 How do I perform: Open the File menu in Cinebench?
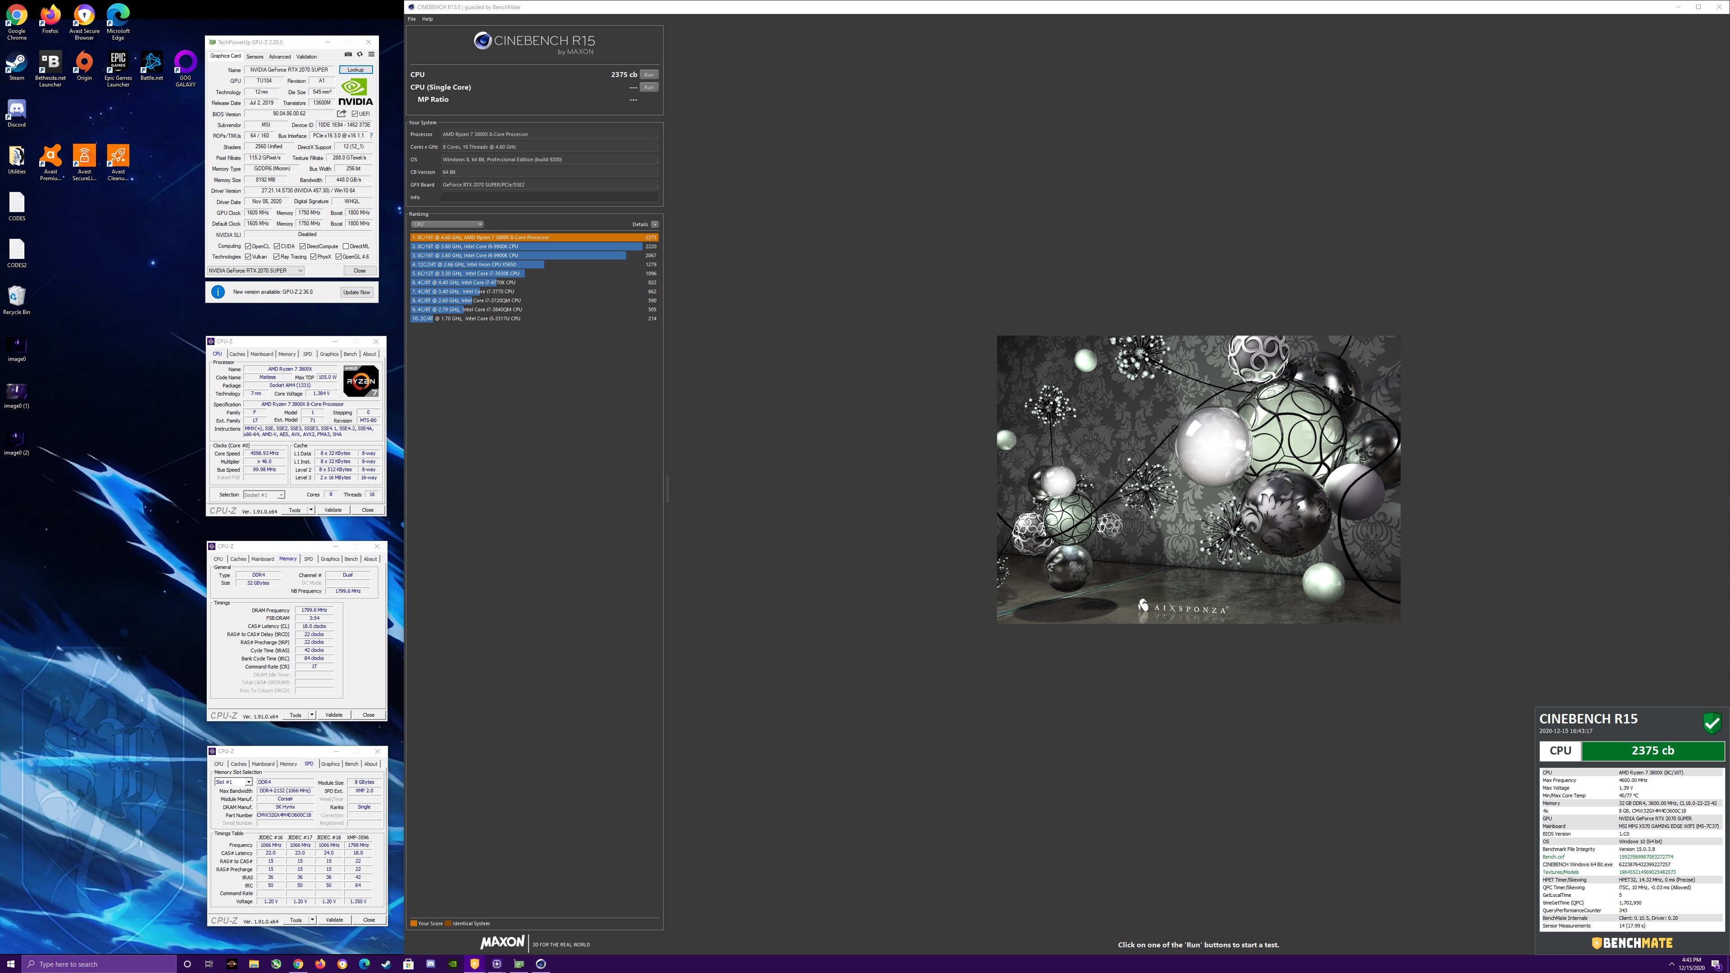point(412,19)
